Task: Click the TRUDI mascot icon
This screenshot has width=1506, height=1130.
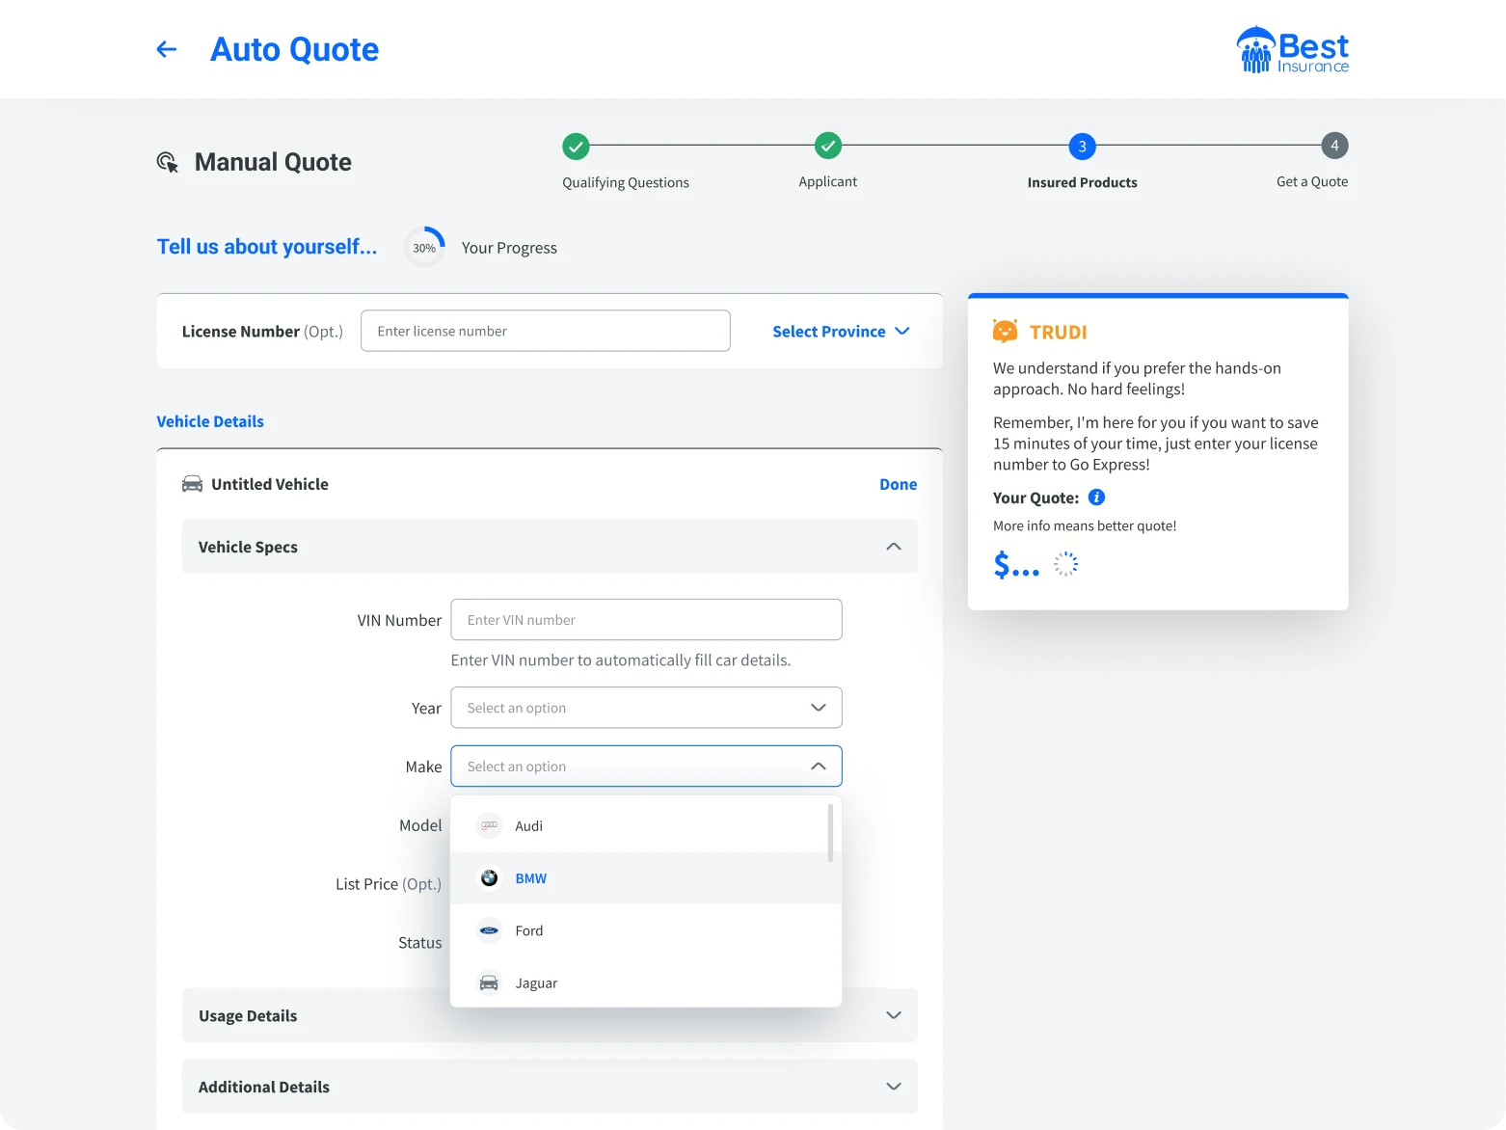Action: tap(1006, 332)
